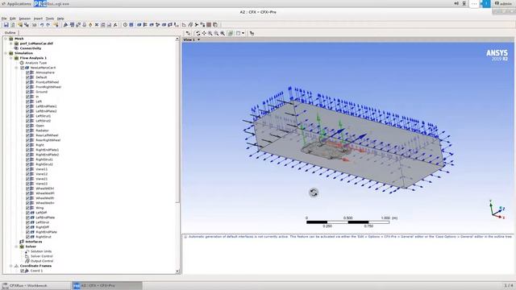Image resolution: width=516 pixels, height=290 pixels.
Task: Click the volume speaker icon in system tray
Action: click(x=456, y=3)
